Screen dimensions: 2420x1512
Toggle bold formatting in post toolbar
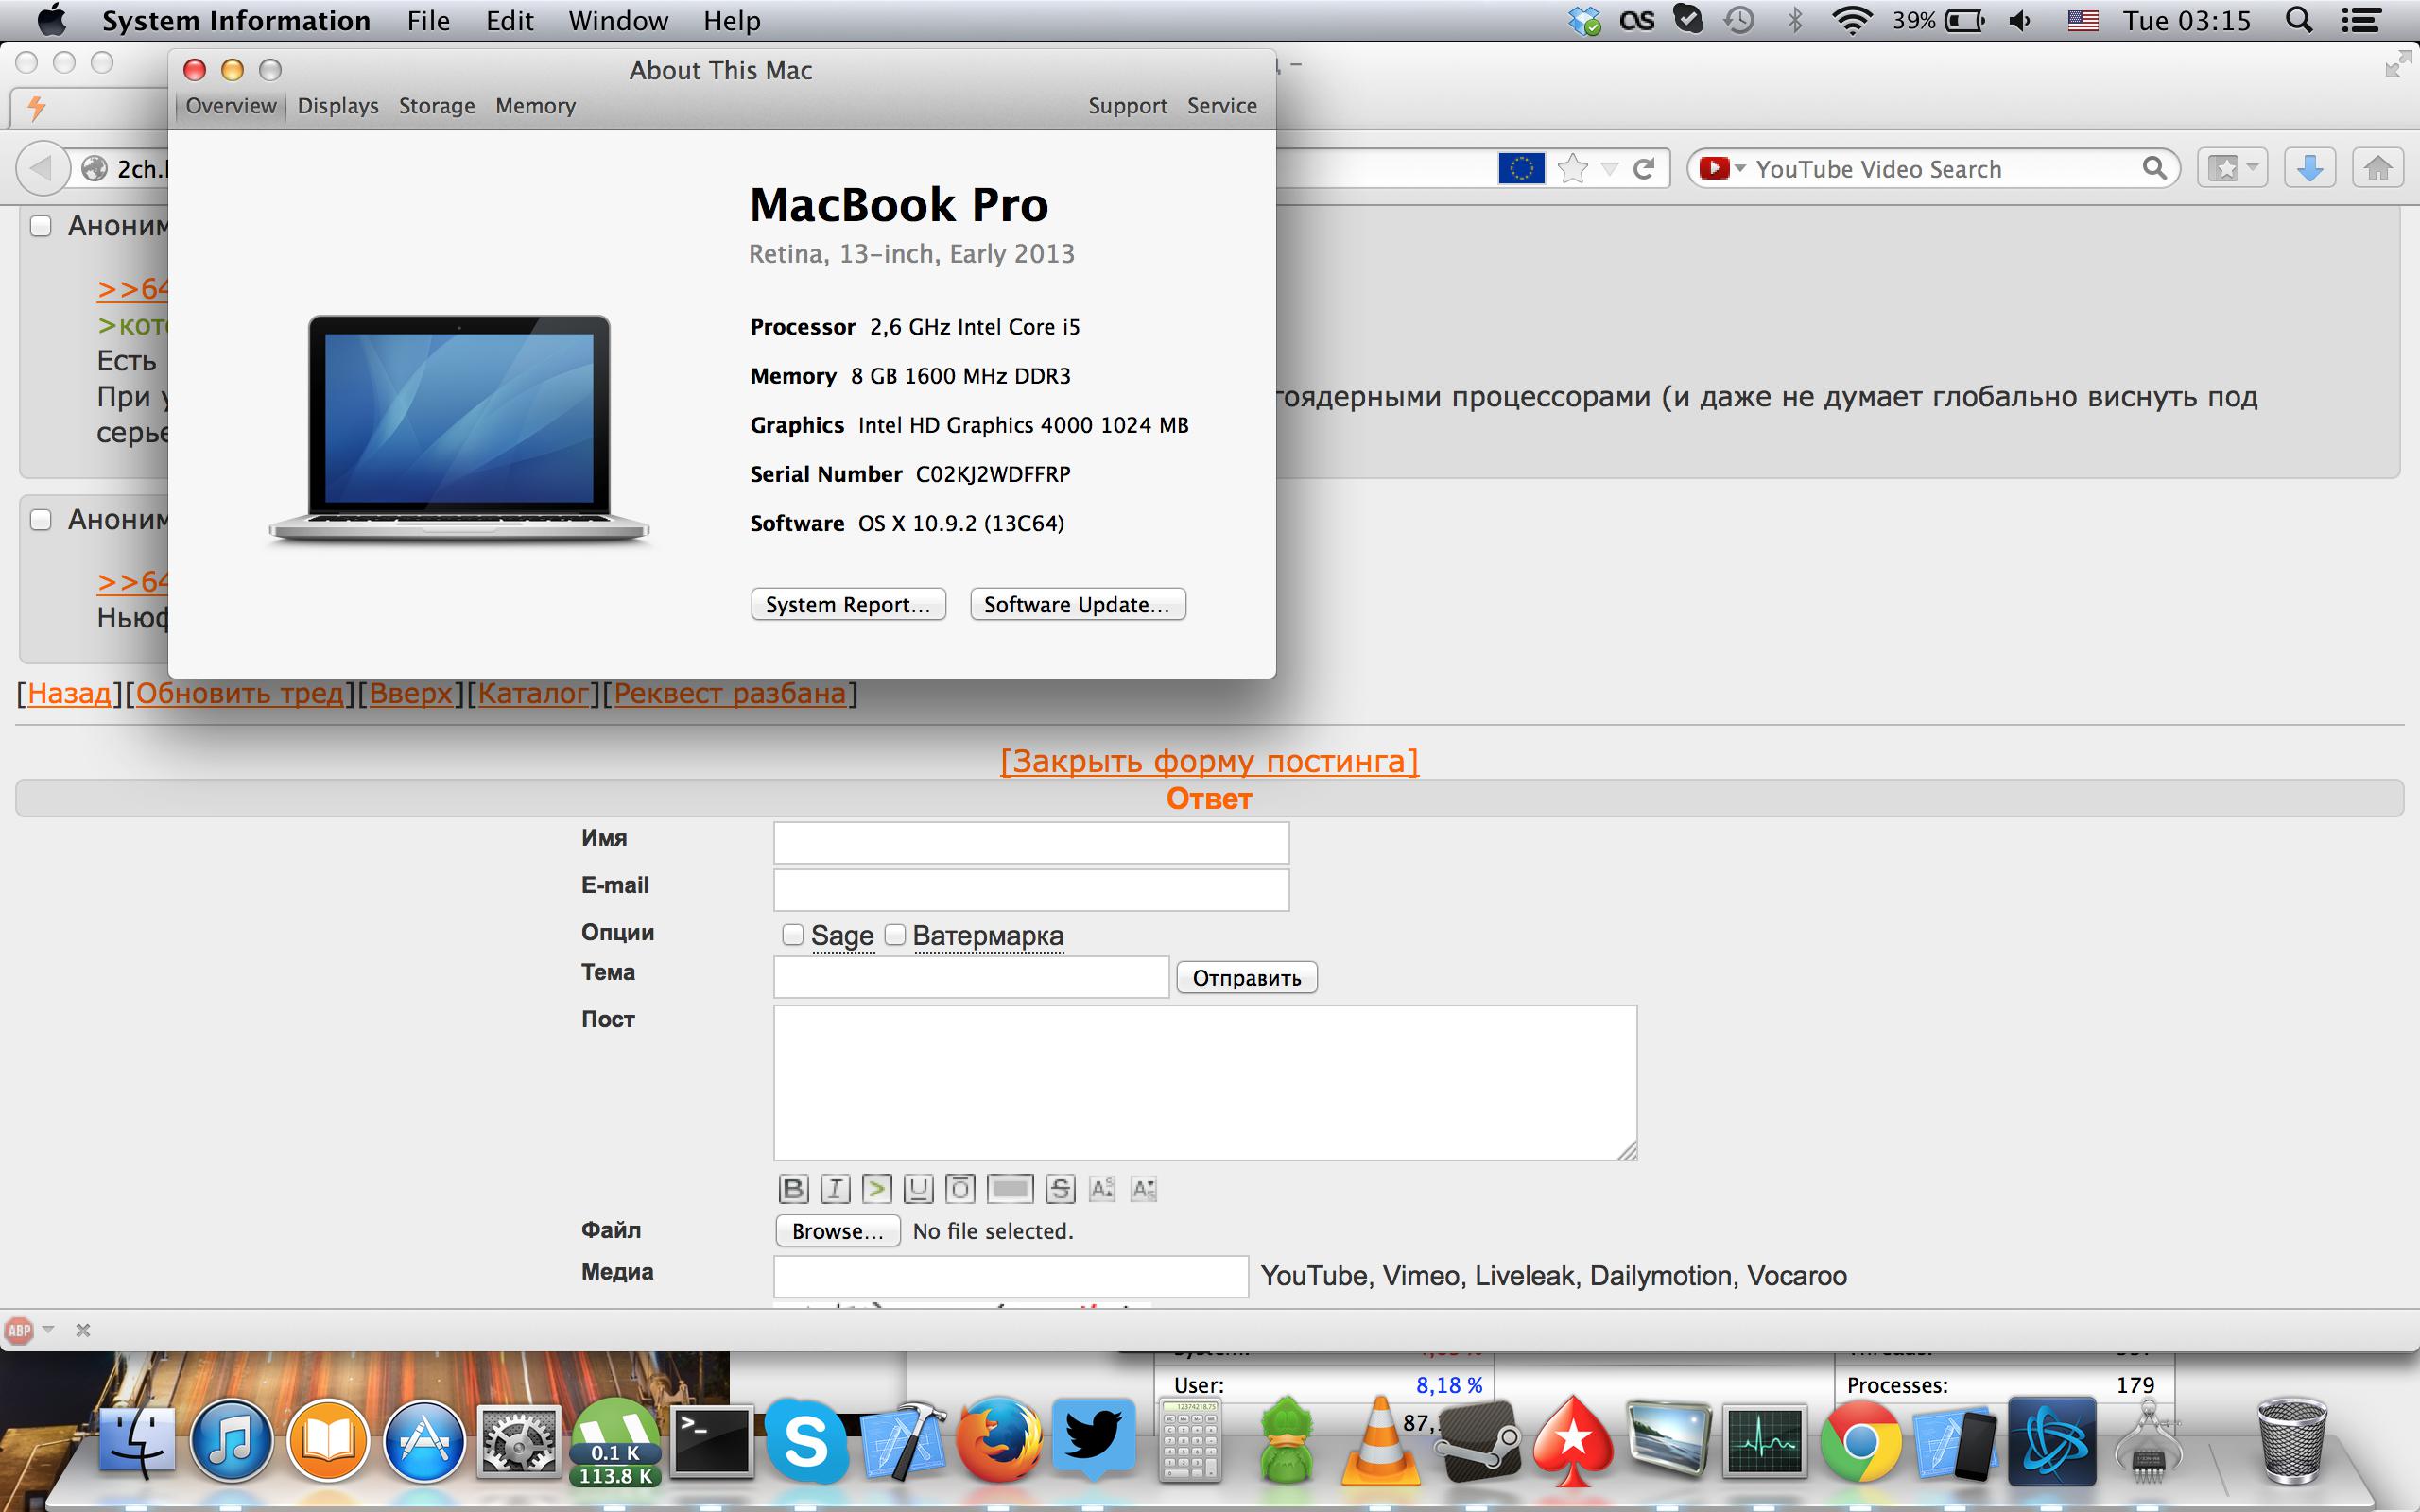pyautogui.click(x=793, y=1188)
